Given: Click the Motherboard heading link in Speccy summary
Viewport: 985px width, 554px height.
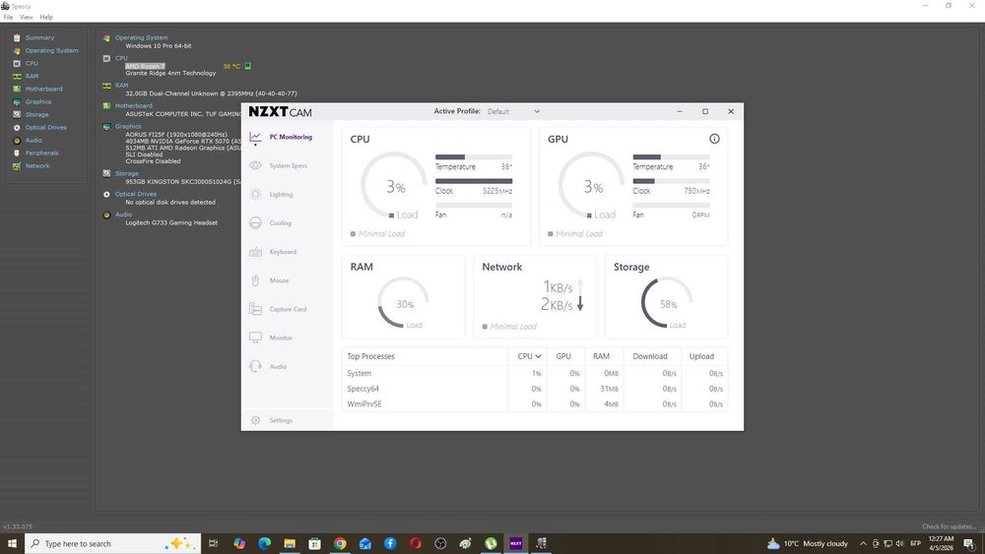Looking at the screenshot, I should [133, 106].
